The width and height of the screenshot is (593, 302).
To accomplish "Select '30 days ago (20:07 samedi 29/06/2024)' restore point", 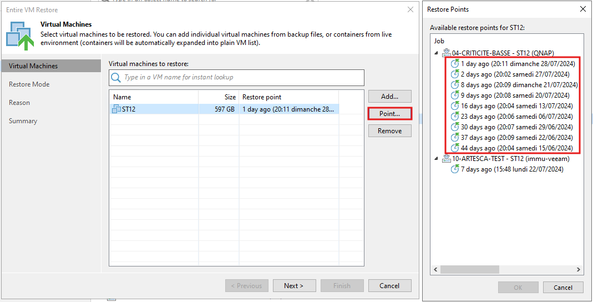I will point(516,127).
